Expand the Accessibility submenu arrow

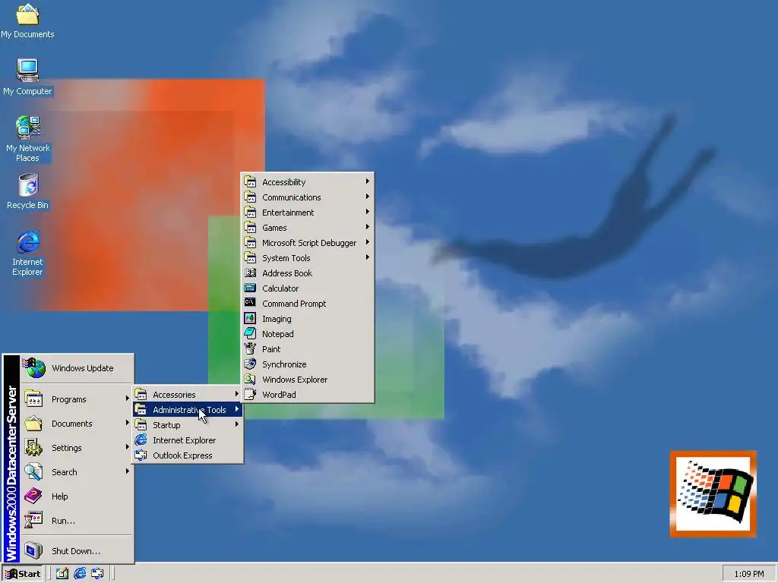pos(367,181)
